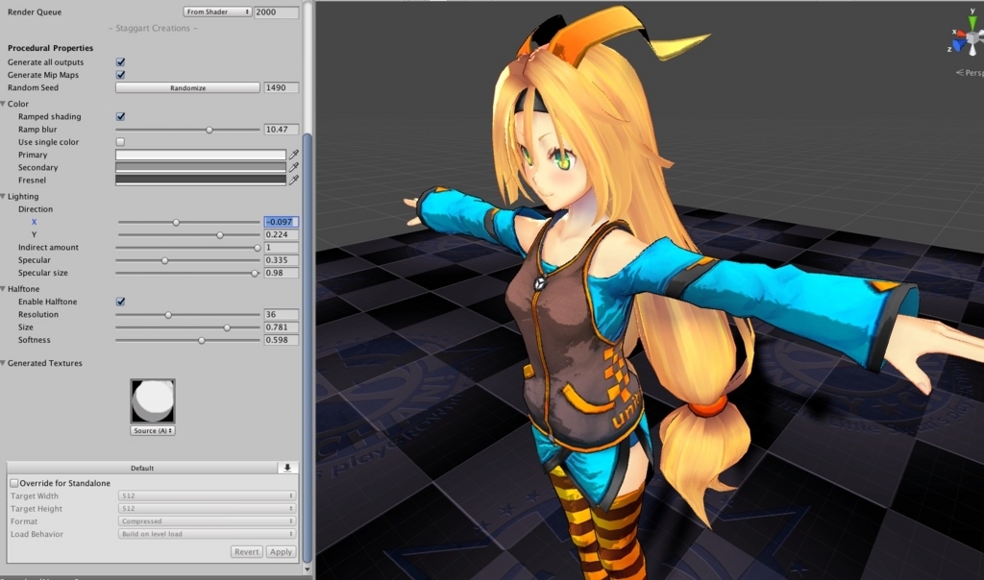The width and height of the screenshot is (984, 580).
Task: Check Override for Standalone
Action: click(x=13, y=483)
